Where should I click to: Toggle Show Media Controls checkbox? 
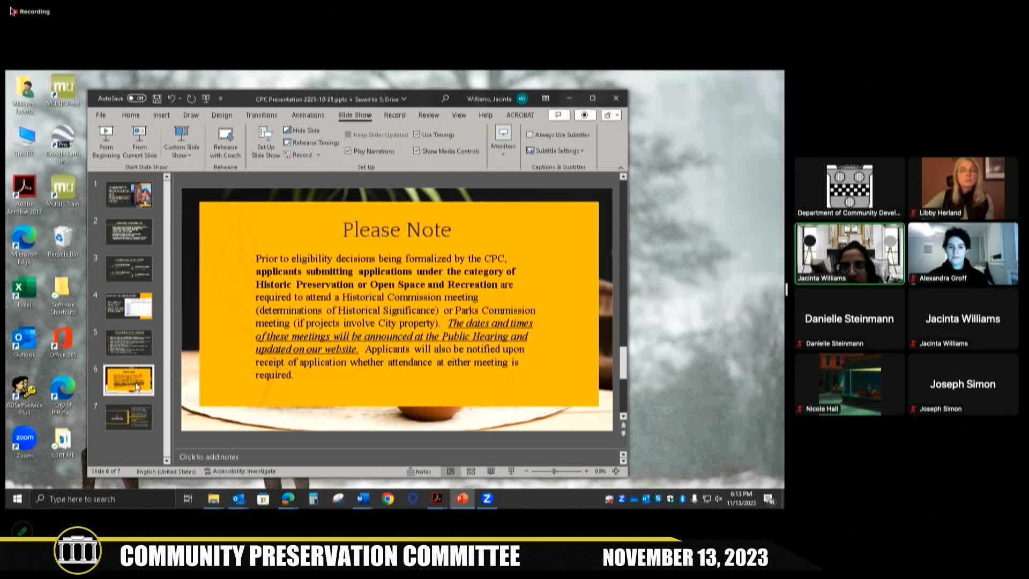tap(416, 151)
